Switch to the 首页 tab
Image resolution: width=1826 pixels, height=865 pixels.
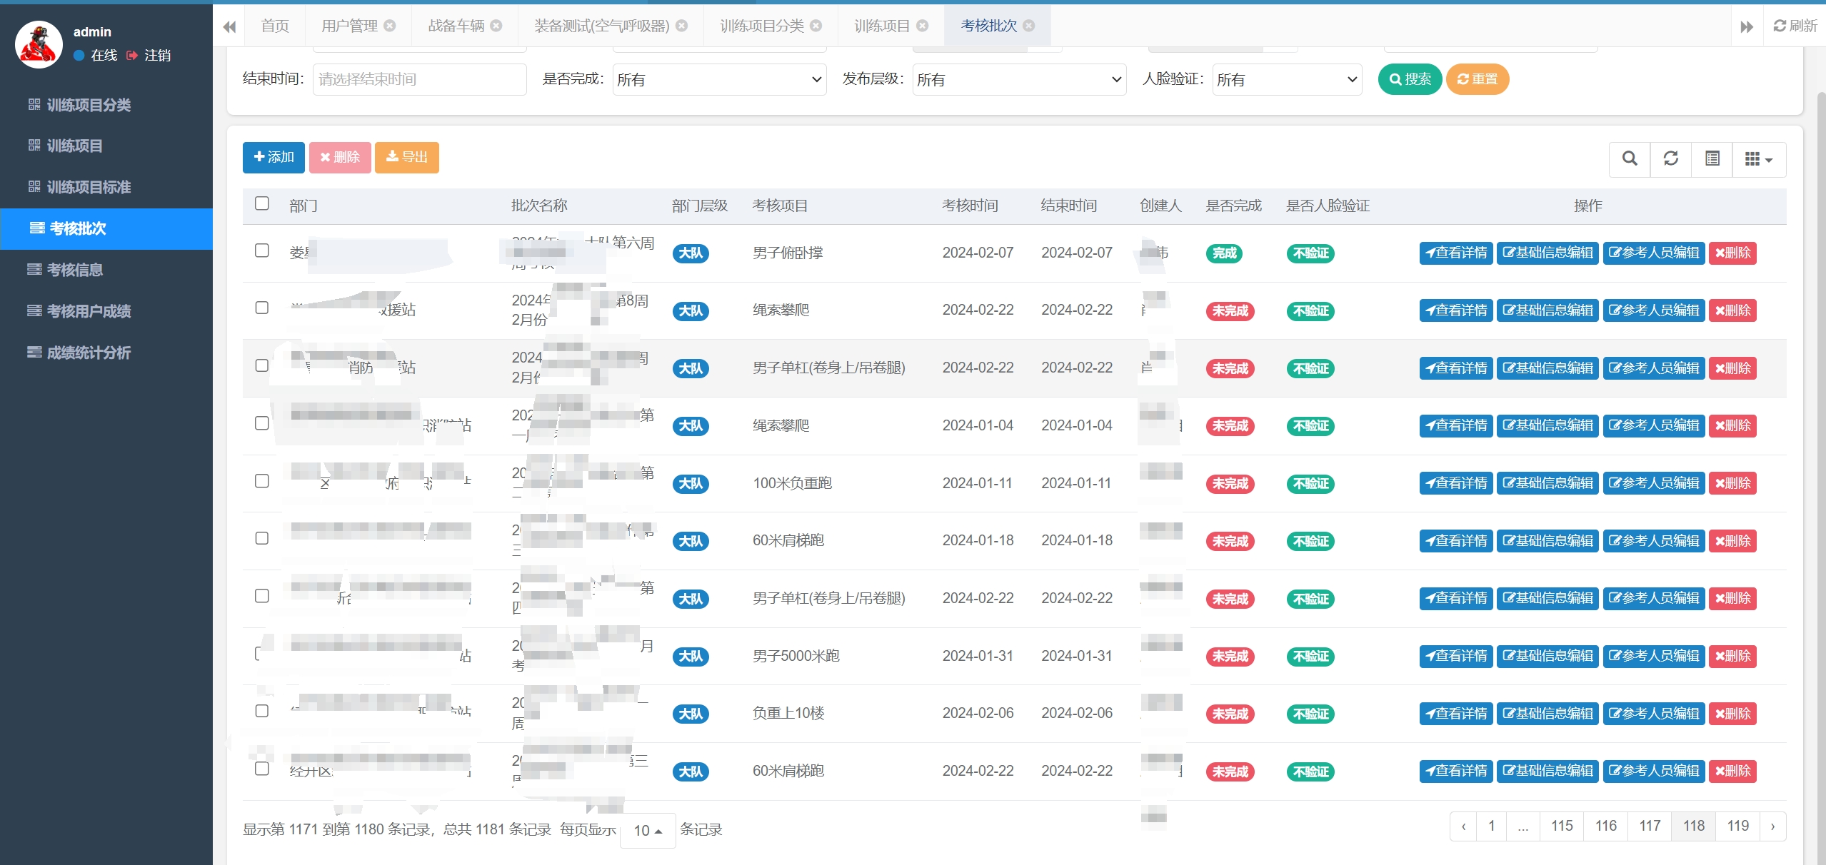(x=275, y=26)
